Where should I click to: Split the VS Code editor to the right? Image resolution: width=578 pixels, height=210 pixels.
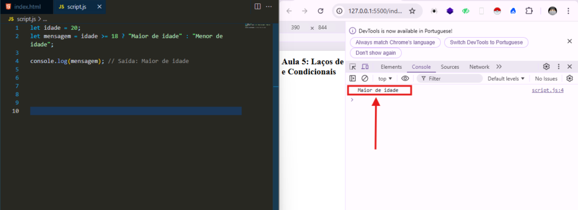click(x=257, y=6)
